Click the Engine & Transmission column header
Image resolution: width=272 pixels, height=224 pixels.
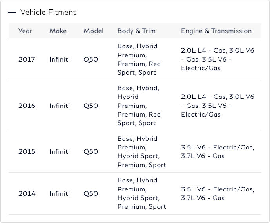[216, 31]
